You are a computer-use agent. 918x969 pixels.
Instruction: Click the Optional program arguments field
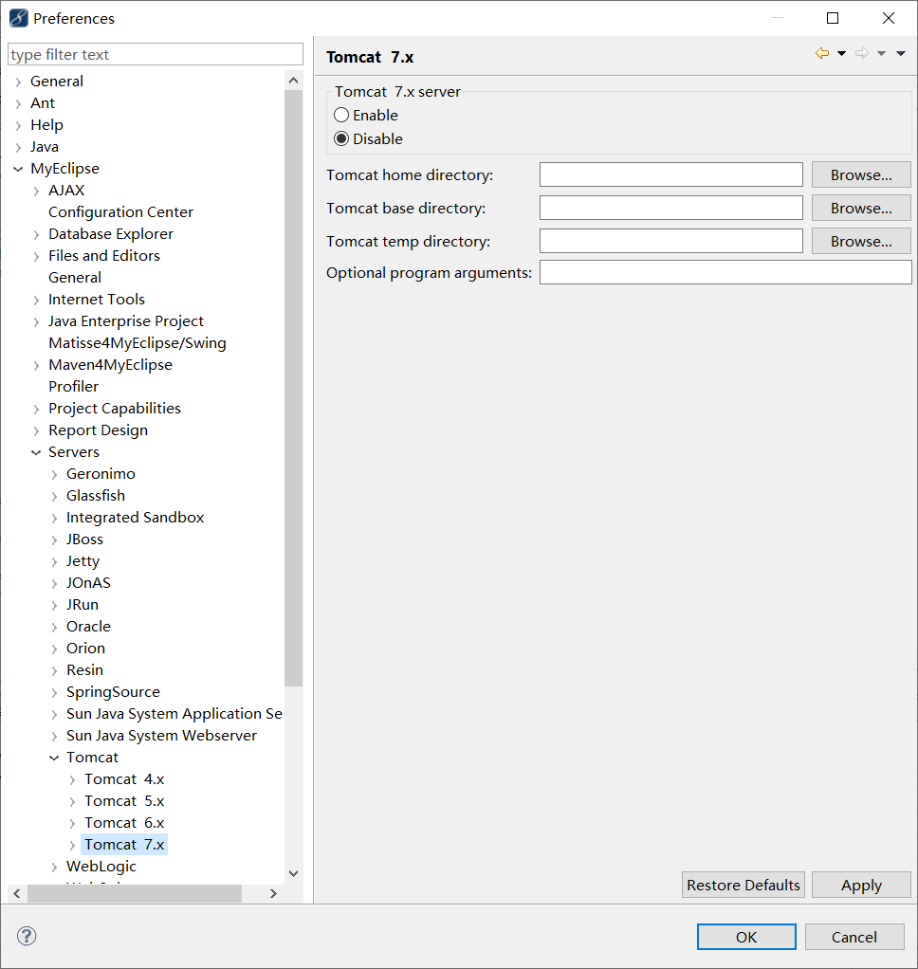pos(725,272)
